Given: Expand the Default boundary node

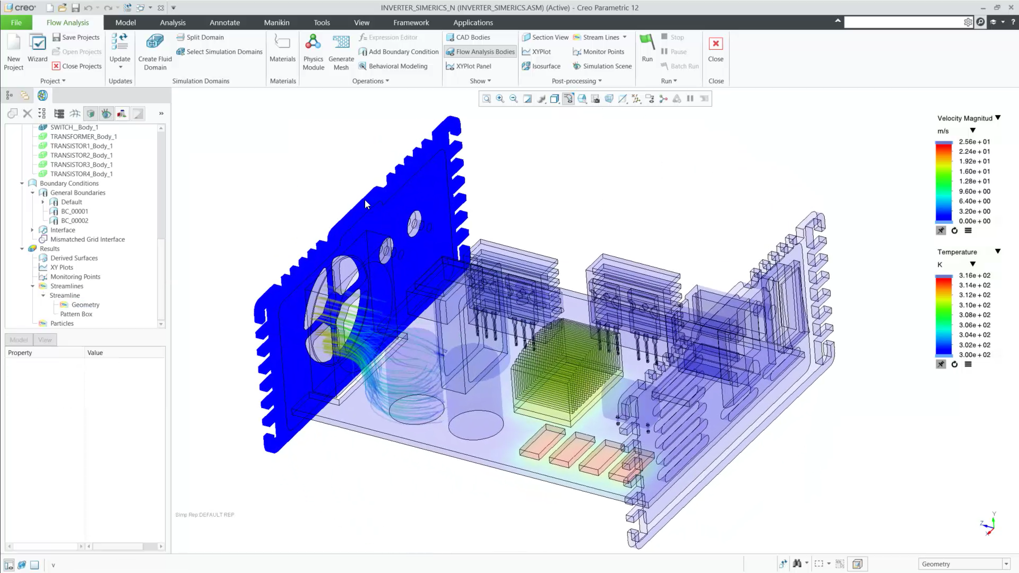Looking at the screenshot, I should 43,202.
